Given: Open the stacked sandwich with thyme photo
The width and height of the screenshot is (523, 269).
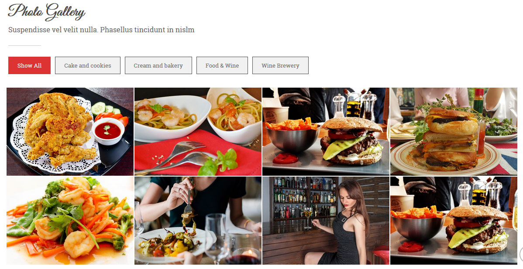Looking at the screenshot, I should click(454, 132).
